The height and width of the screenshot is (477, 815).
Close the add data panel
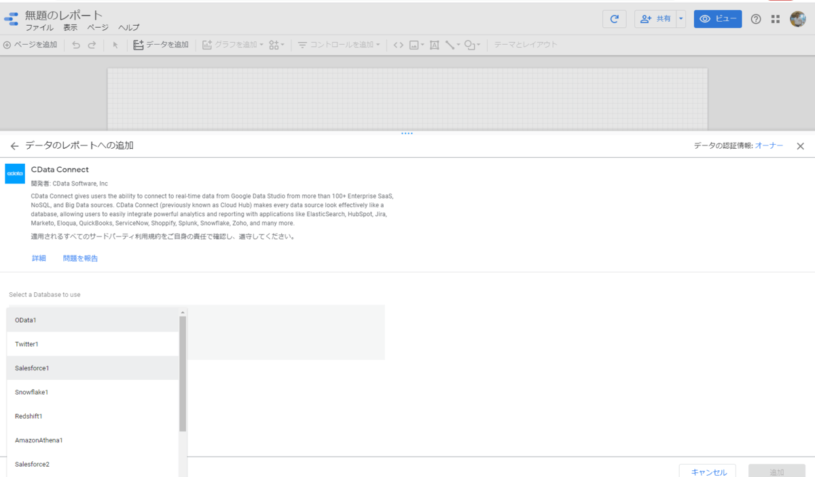[x=800, y=146]
